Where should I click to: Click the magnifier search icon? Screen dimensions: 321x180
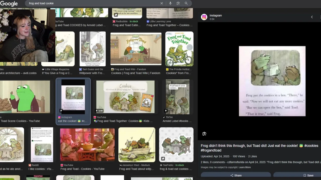(x=186, y=3)
